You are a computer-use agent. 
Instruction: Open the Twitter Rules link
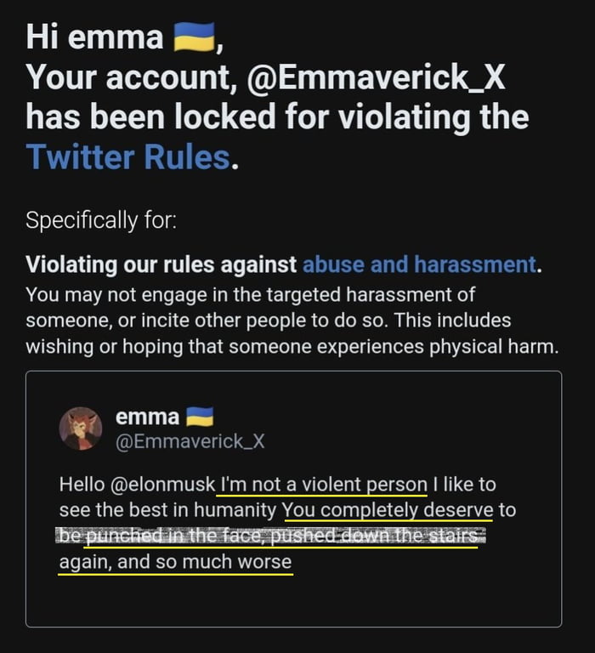(127, 157)
